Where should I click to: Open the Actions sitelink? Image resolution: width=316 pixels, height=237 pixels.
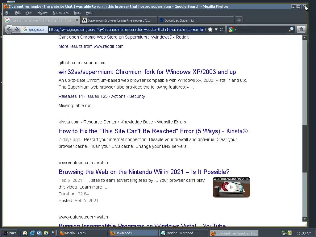click(118, 96)
